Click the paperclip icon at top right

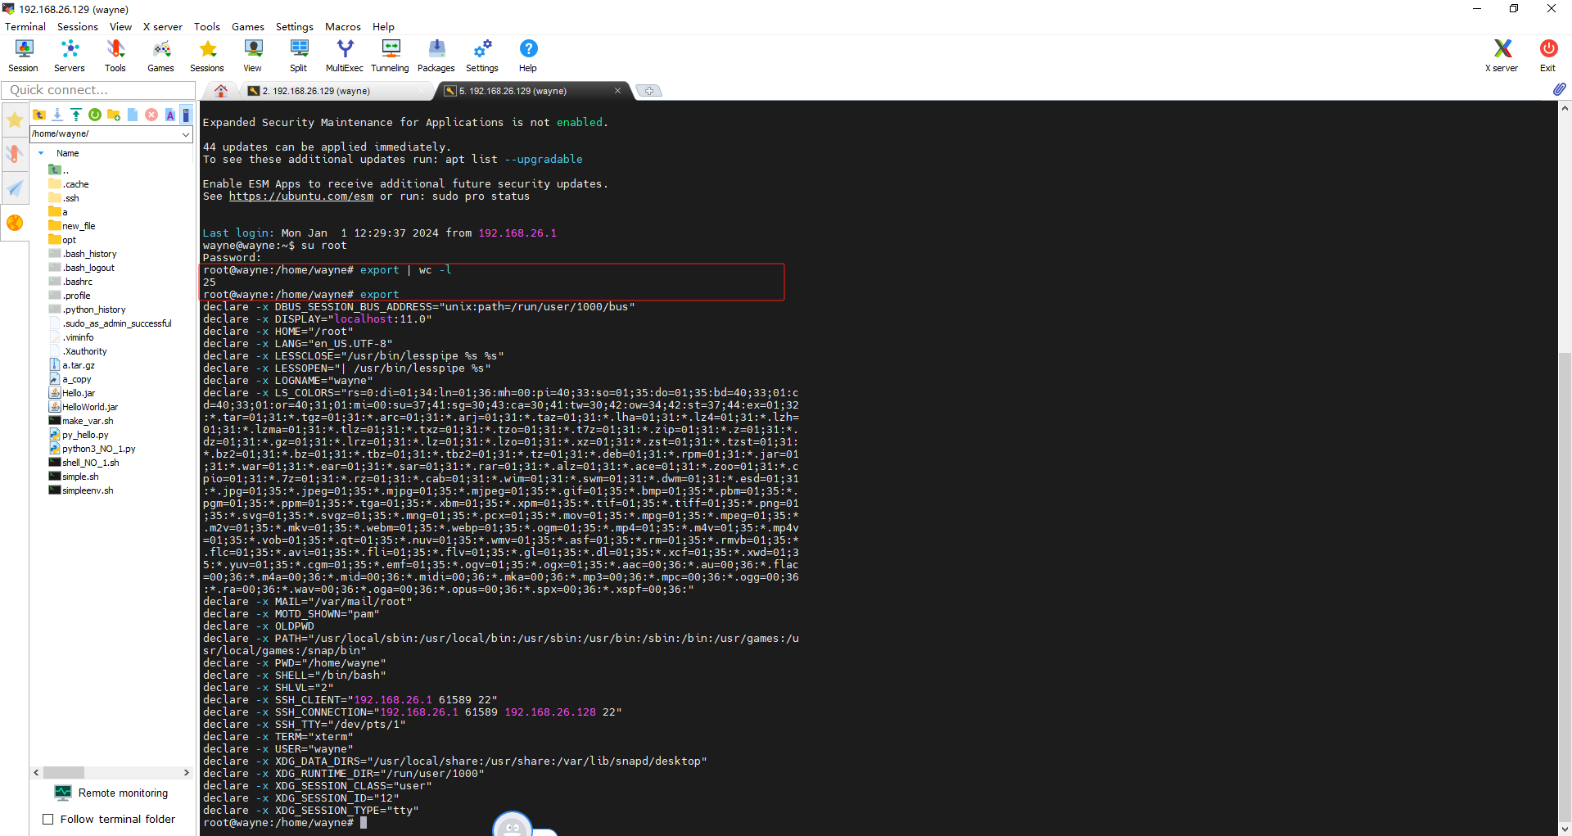tap(1559, 89)
